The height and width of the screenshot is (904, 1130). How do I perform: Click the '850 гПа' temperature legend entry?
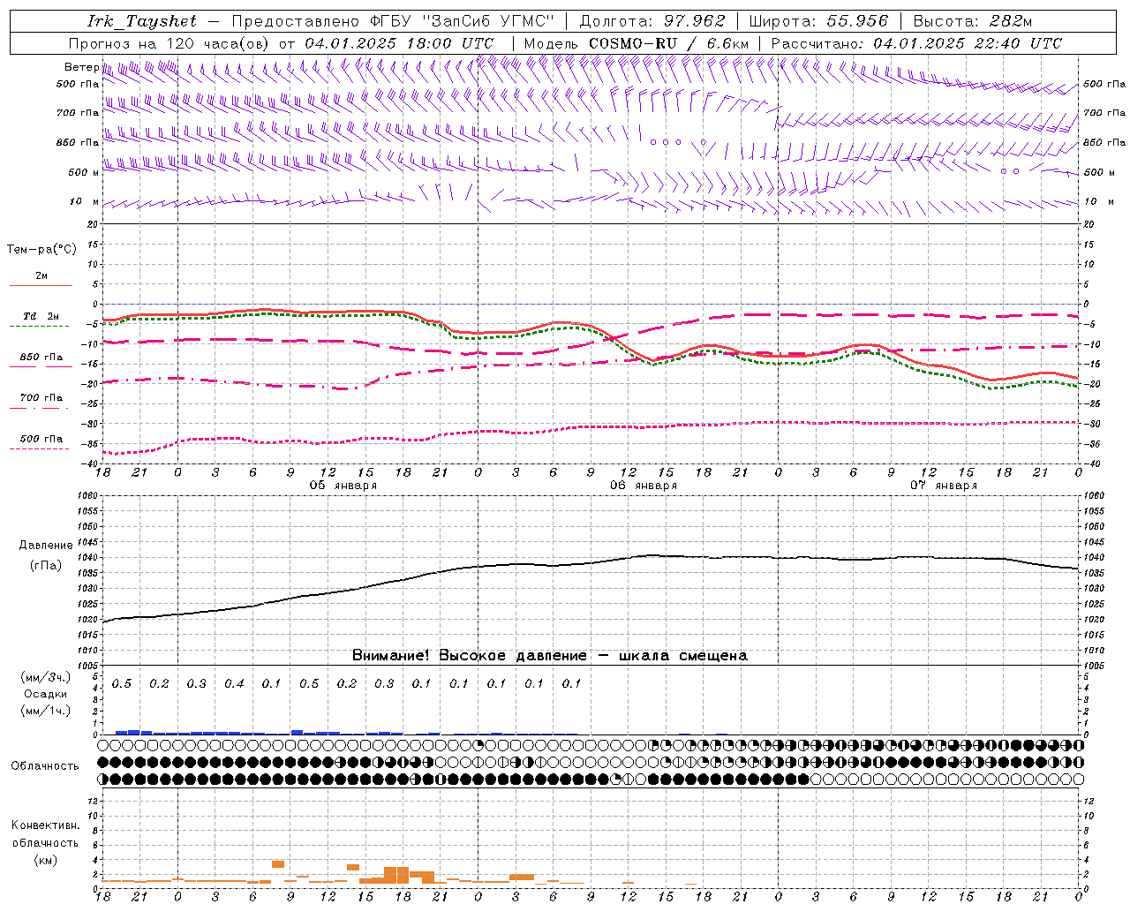pyautogui.click(x=41, y=357)
